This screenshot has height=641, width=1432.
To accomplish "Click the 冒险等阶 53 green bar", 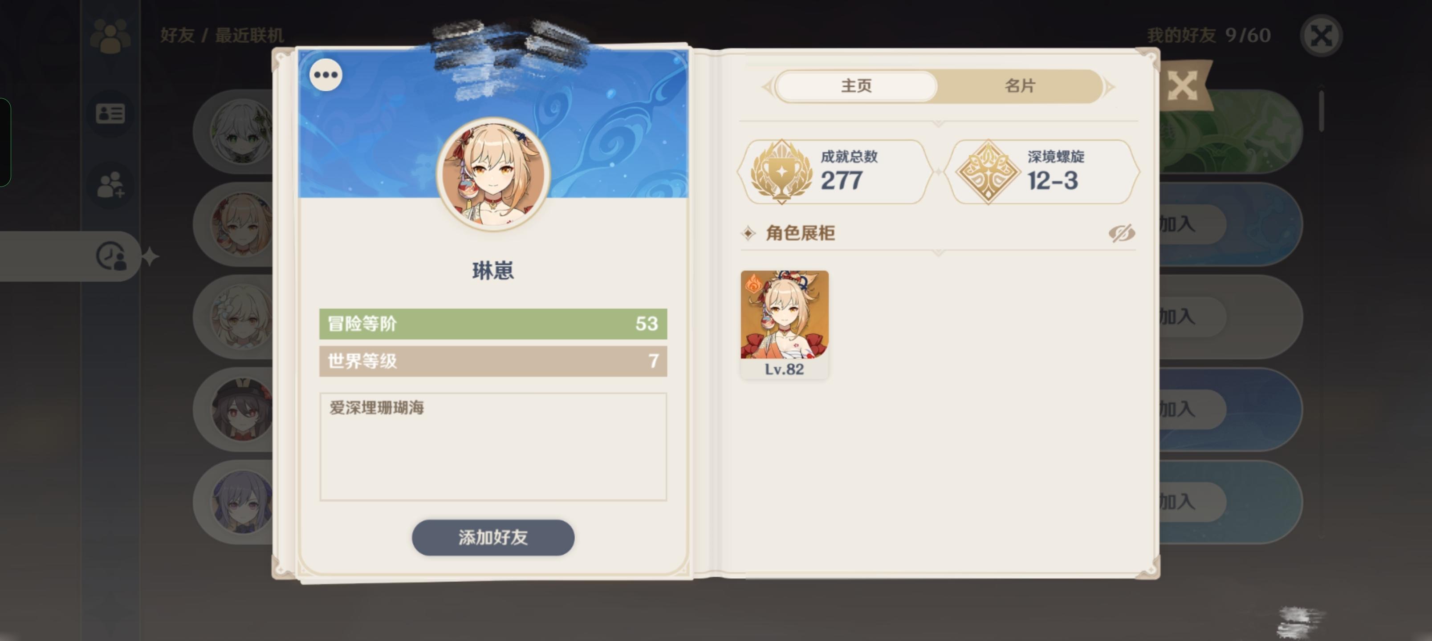I will (493, 324).
